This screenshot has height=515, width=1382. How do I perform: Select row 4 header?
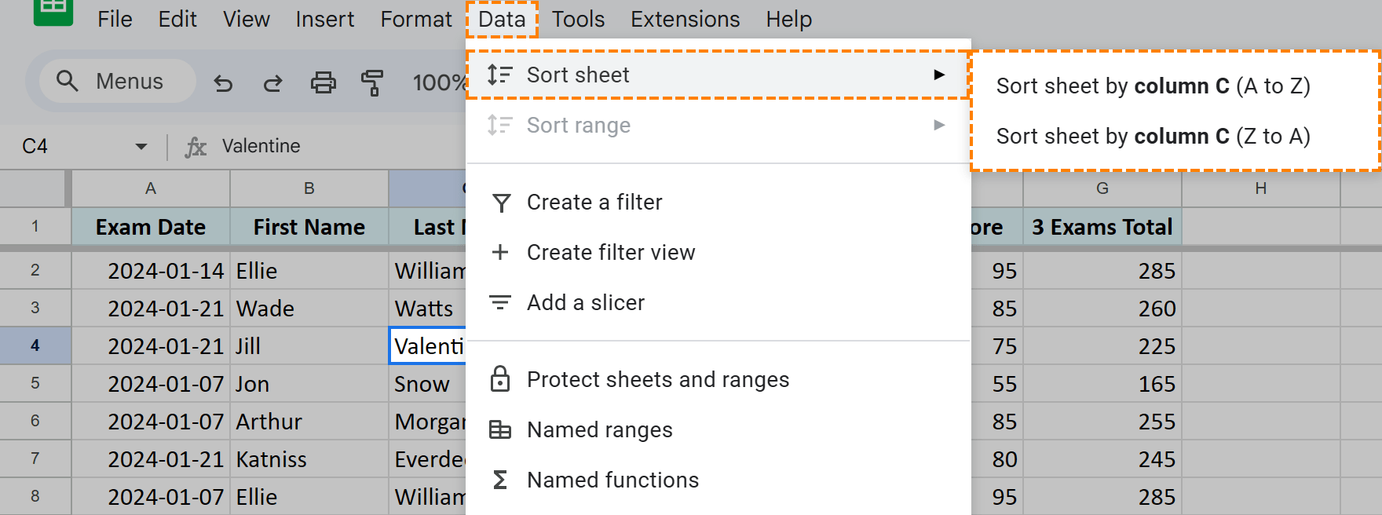(35, 345)
